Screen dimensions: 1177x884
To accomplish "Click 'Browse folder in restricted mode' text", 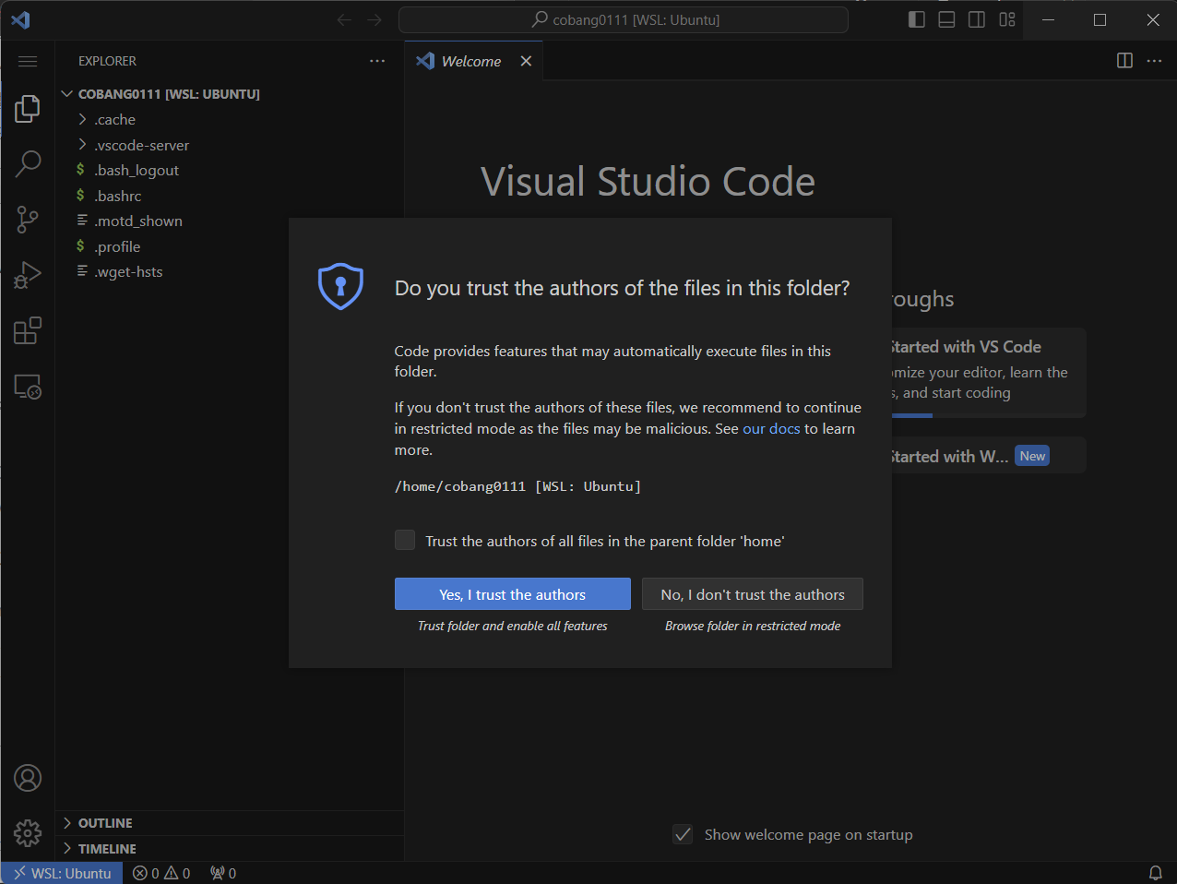I will (x=753, y=626).
